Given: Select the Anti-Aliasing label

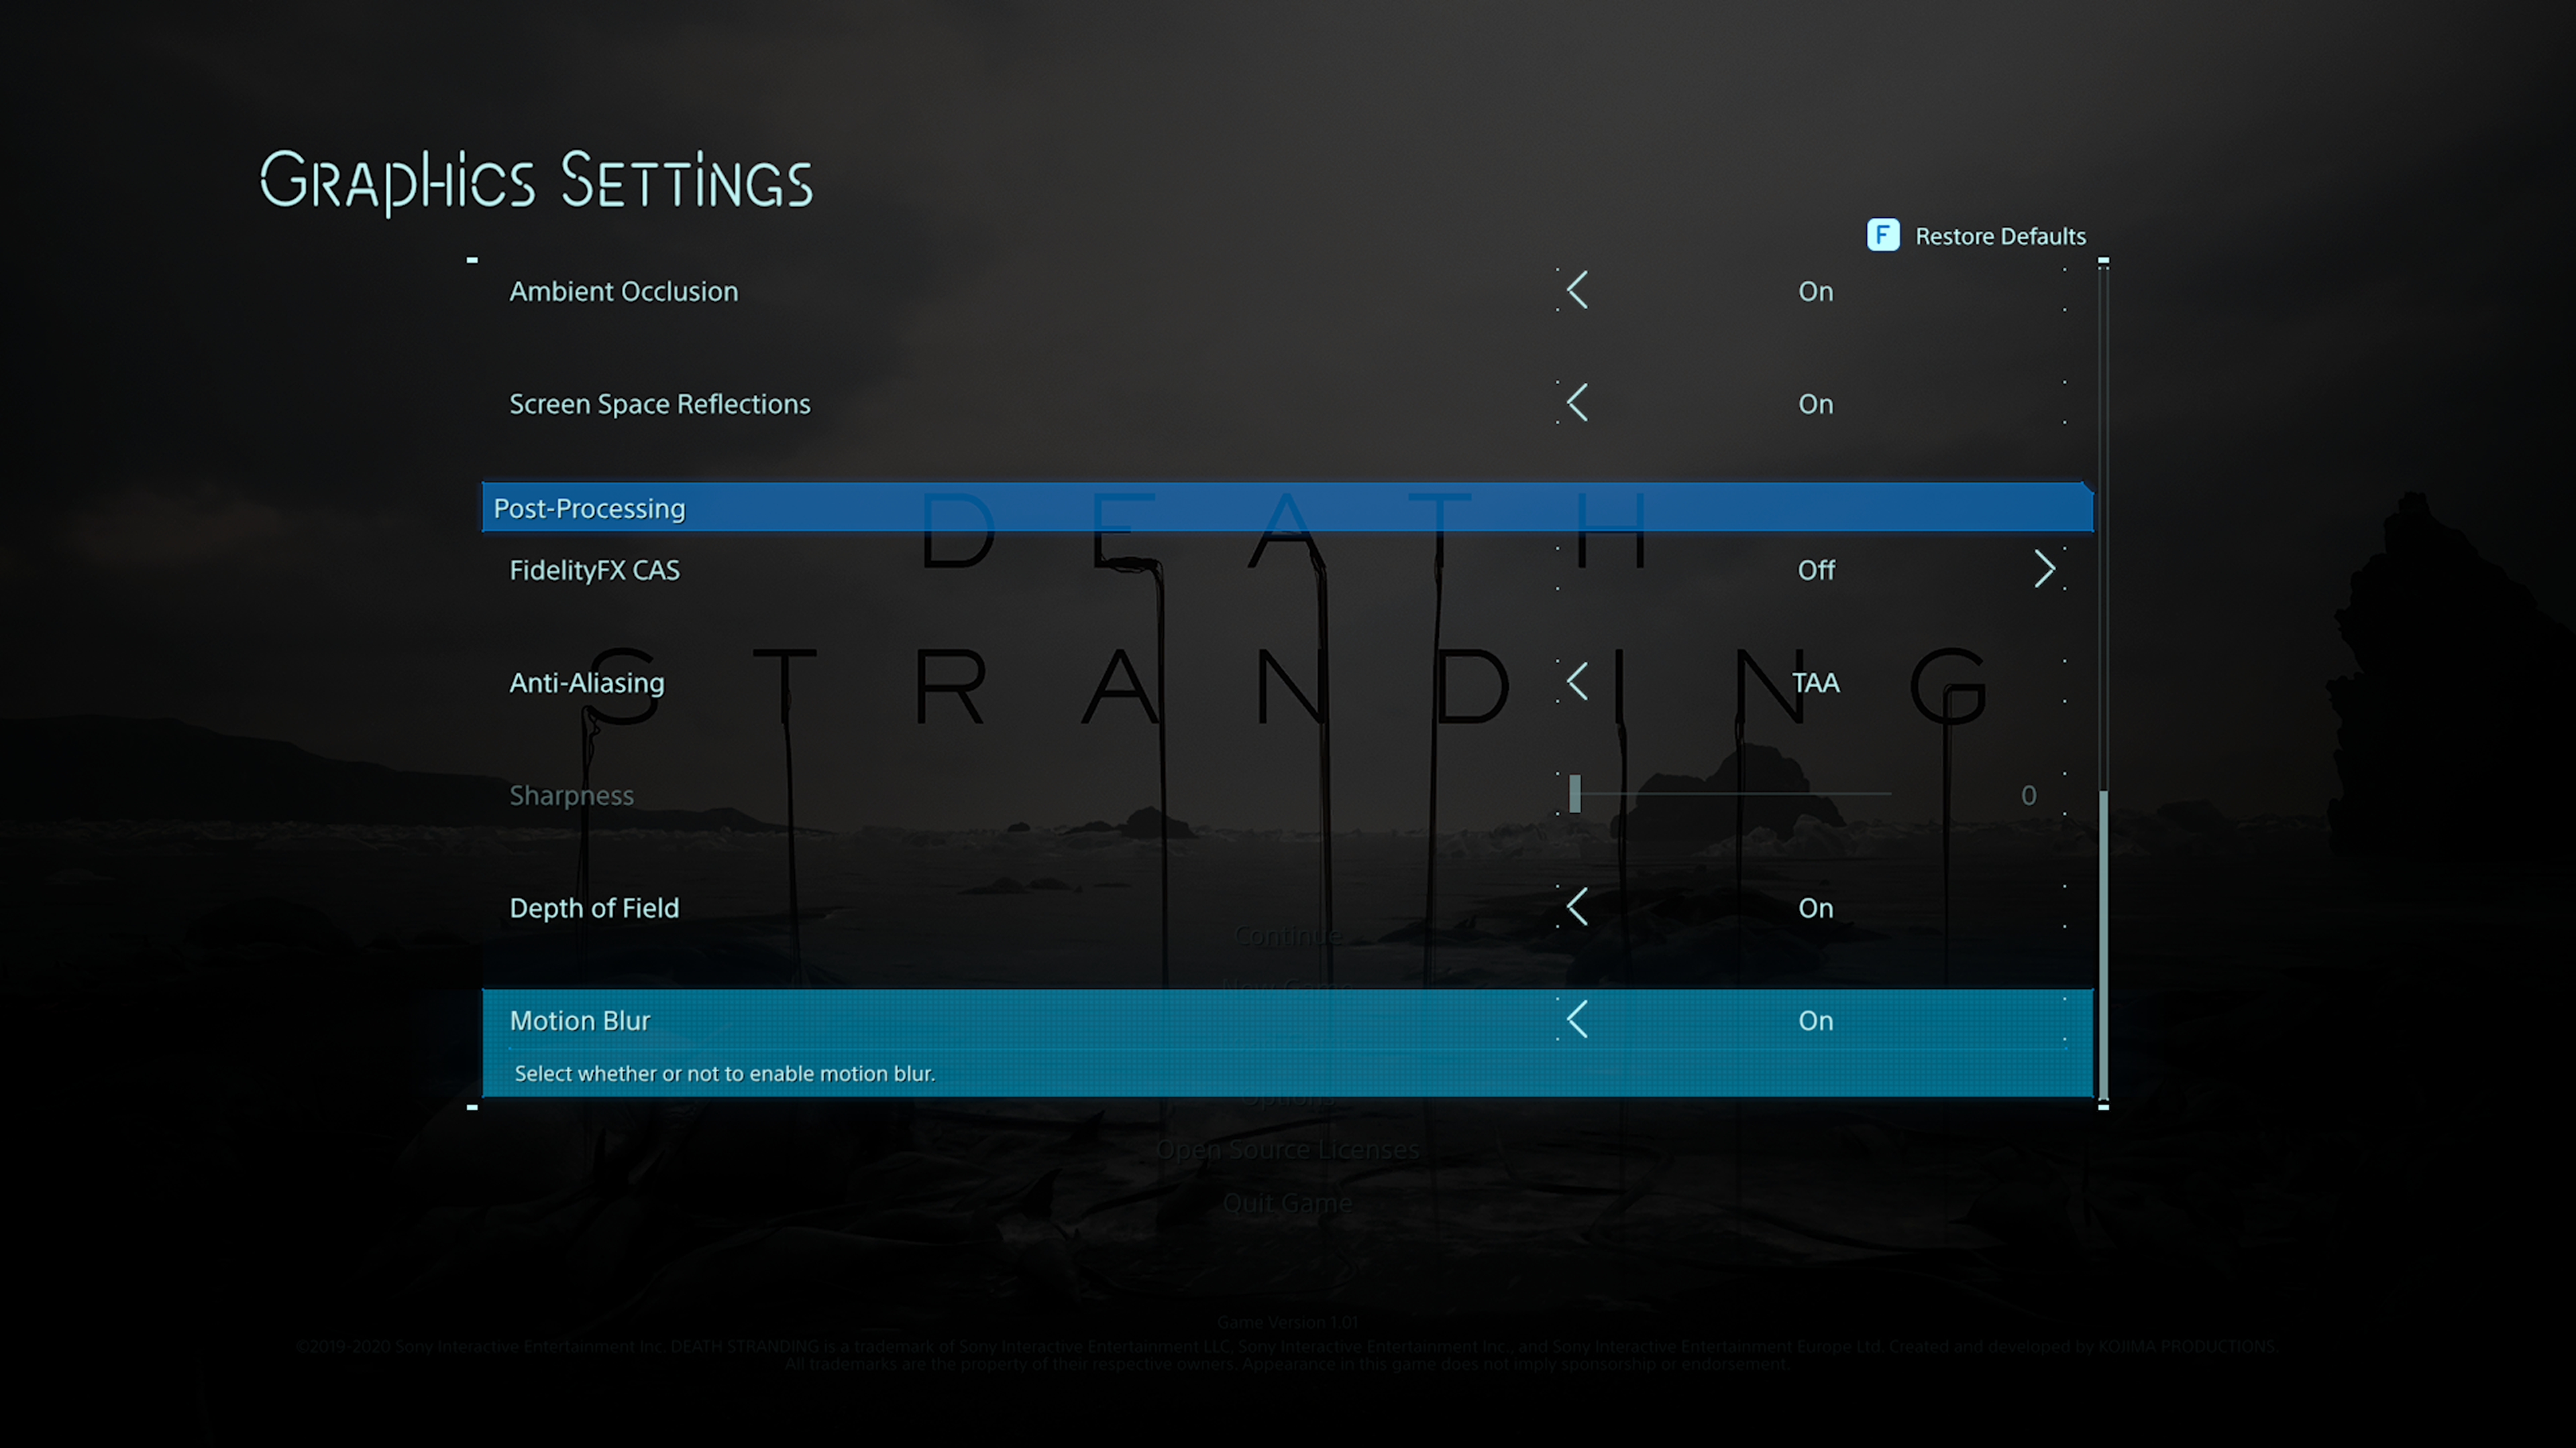Looking at the screenshot, I should click(587, 682).
